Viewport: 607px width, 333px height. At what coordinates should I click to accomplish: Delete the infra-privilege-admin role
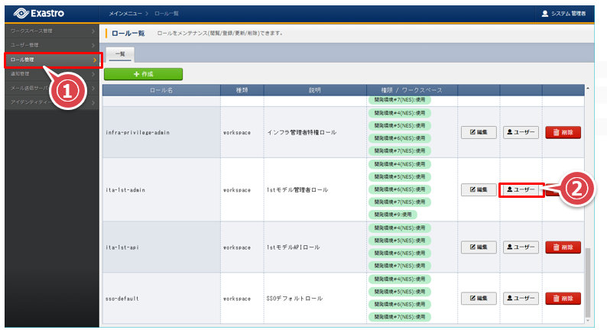563,132
